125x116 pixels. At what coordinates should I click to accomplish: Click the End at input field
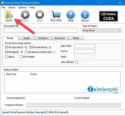pos(84,51)
